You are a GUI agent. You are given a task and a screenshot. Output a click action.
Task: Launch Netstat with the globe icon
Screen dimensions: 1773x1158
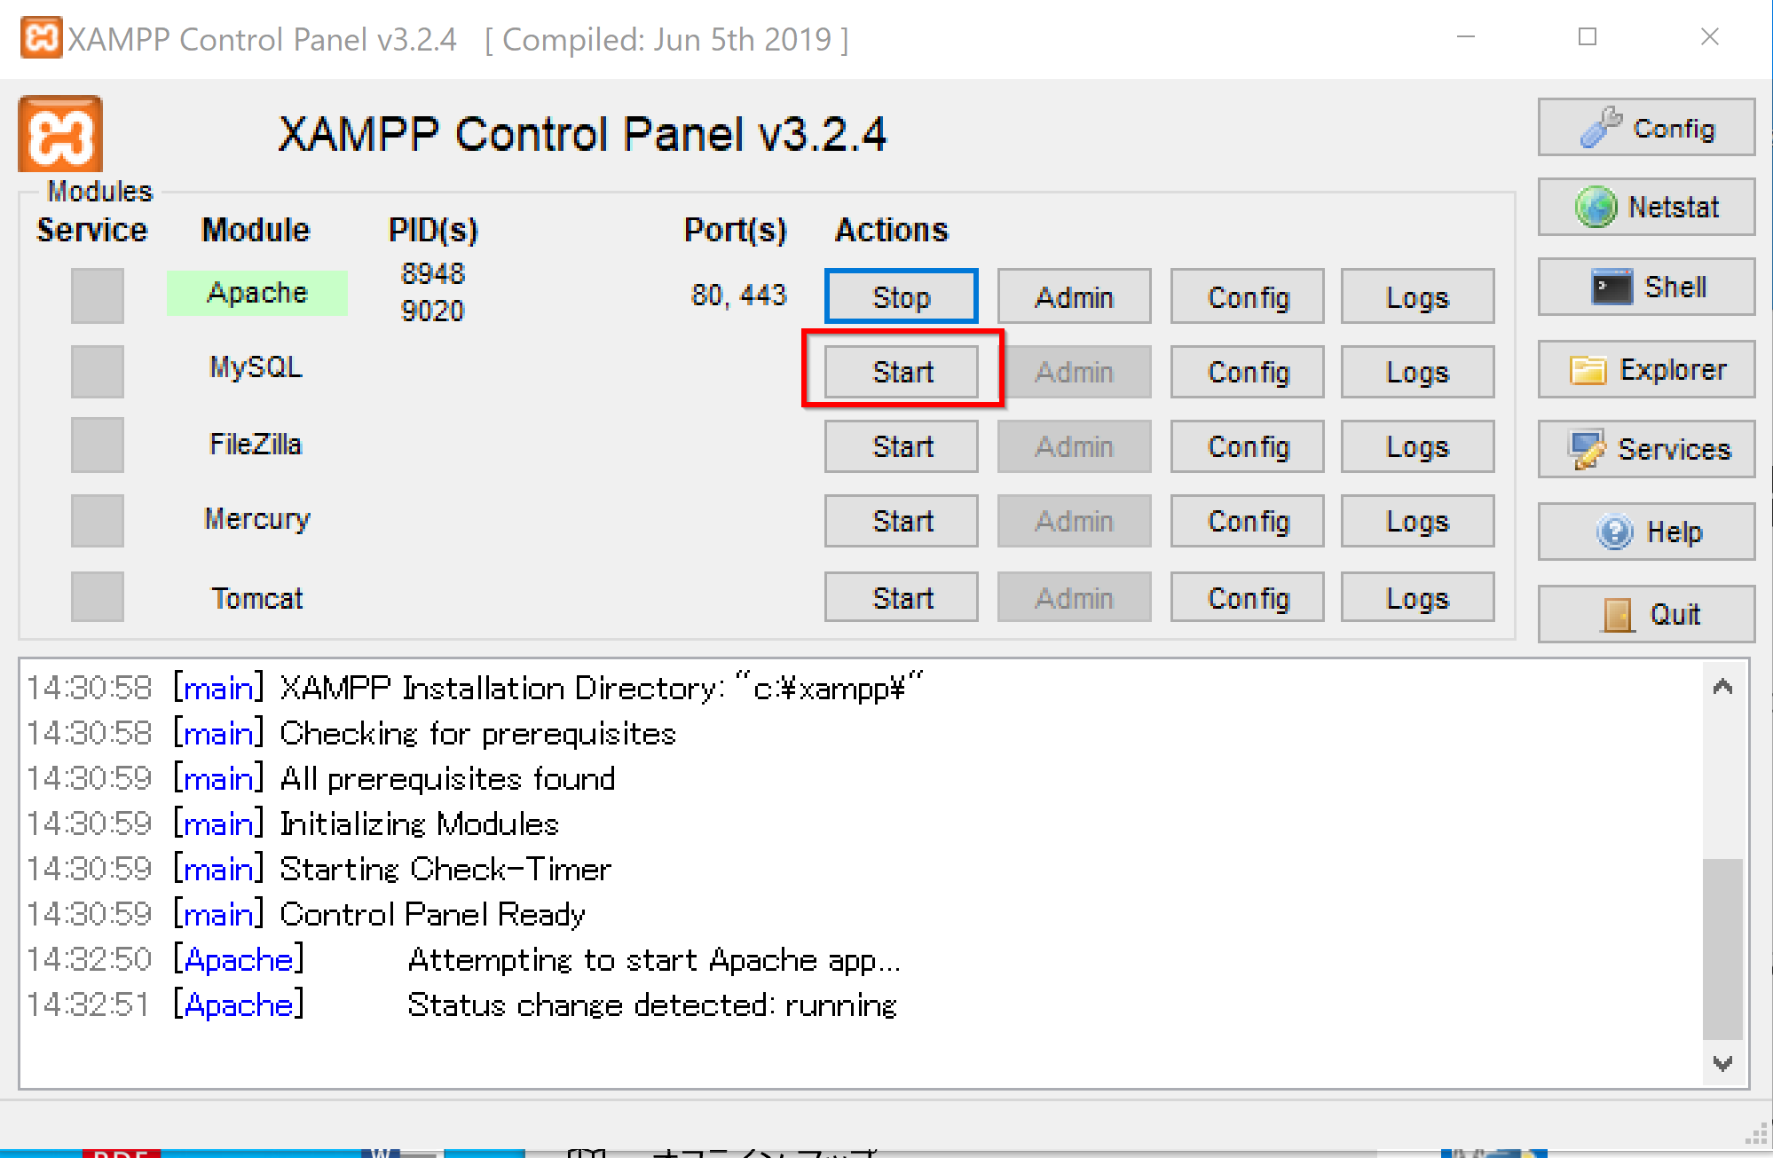[1646, 207]
